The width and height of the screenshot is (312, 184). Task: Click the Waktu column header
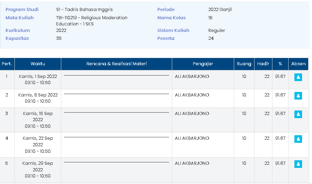click(38, 64)
